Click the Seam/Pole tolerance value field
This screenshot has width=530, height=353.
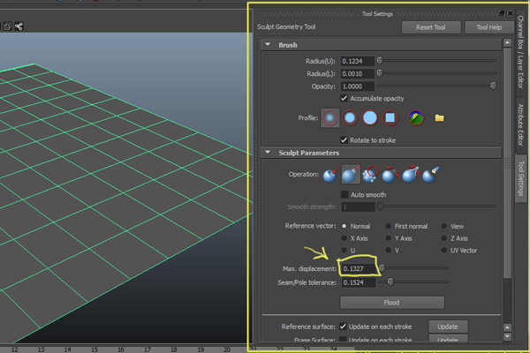click(x=358, y=282)
